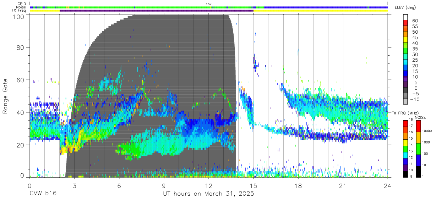The image size is (436, 201).
Task: Click the purple segment of the TX Freq strip
Action: [x=157, y=11]
